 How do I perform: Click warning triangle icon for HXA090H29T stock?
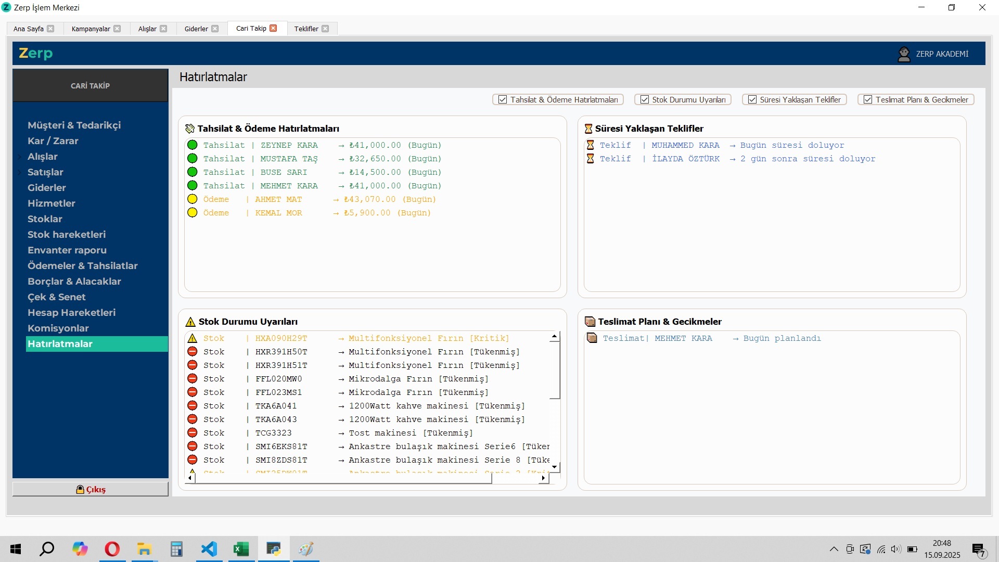(x=192, y=338)
